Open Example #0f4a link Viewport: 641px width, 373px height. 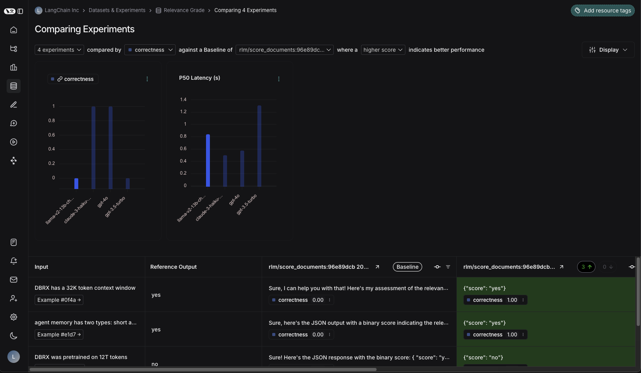59,300
